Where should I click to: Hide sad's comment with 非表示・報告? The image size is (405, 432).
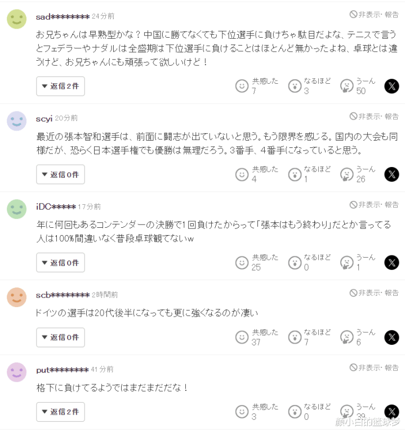373,13
